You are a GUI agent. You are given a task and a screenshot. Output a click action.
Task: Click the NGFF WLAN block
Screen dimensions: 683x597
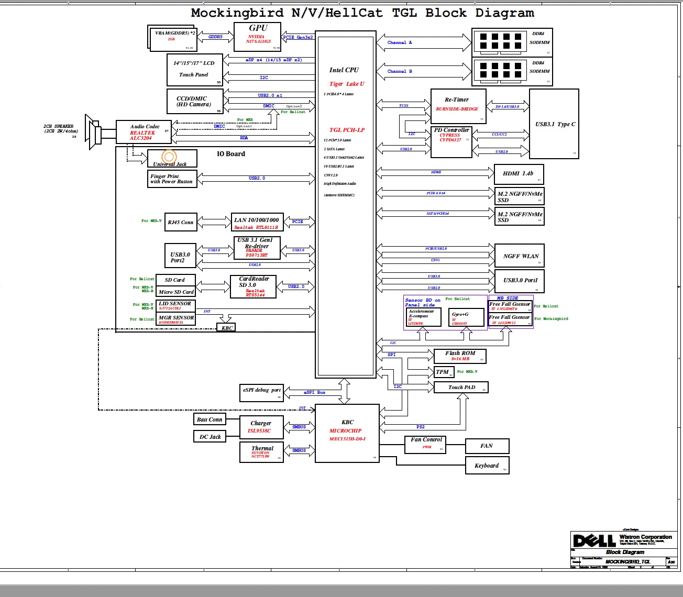(520, 256)
